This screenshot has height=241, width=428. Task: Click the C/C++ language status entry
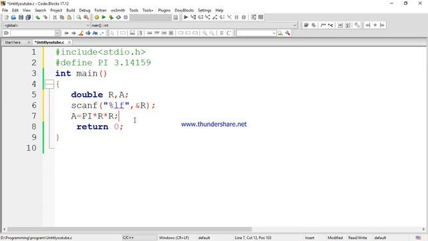click(x=128, y=238)
